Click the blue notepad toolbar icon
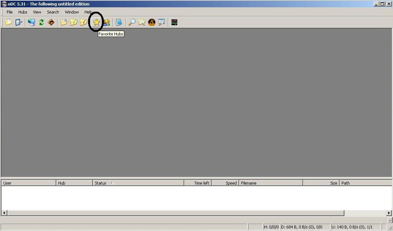 [x=119, y=22]
